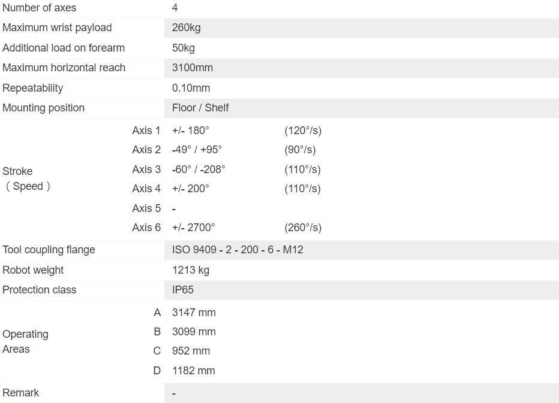559x403 pixels.
Task: Click the Stroke (Speed) heading
Action: (26, 178)
